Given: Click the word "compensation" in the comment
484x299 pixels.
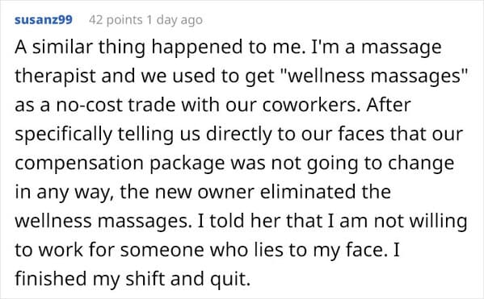Looking at the screenshot, I should tap(79, 164).
